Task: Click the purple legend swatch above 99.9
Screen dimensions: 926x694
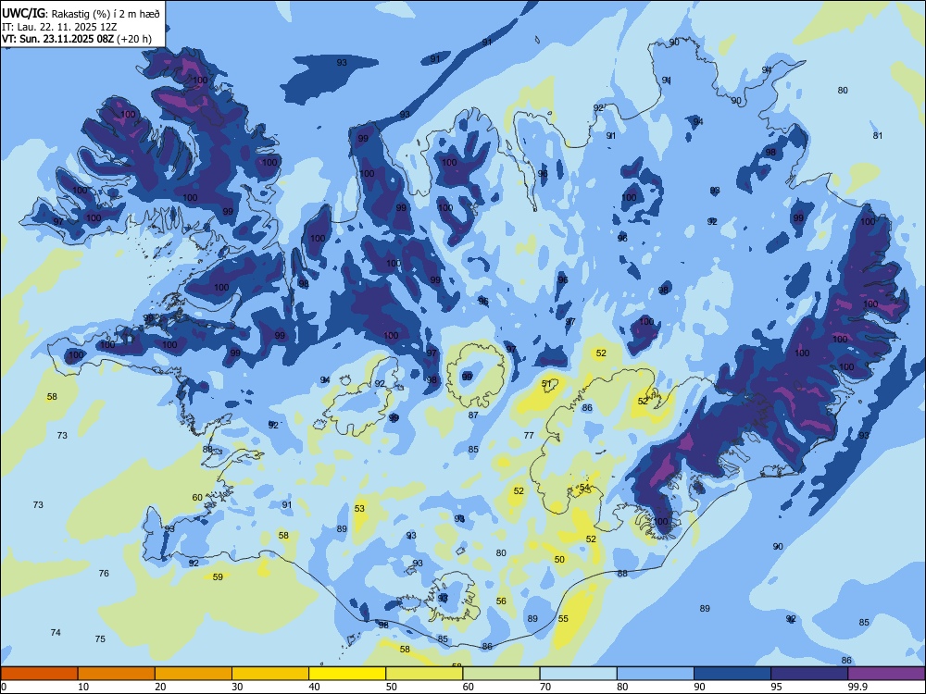Action: tap(886, 674)
